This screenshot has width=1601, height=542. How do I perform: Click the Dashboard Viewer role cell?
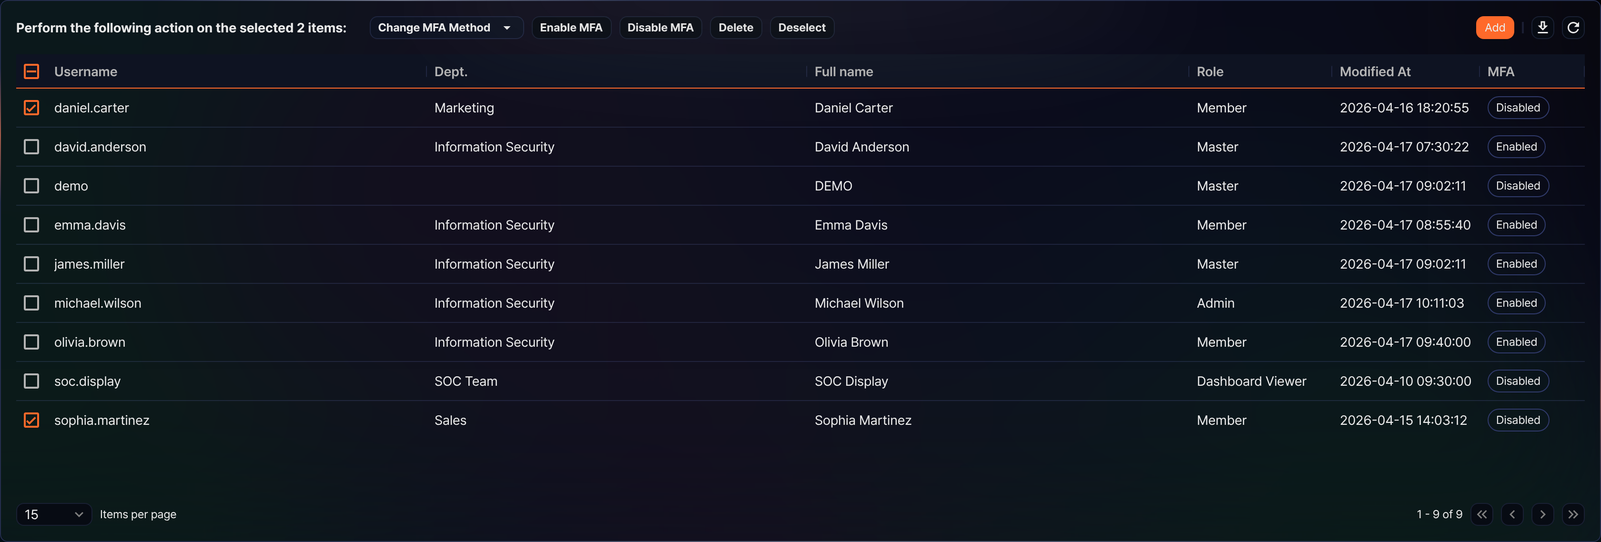1251,381
